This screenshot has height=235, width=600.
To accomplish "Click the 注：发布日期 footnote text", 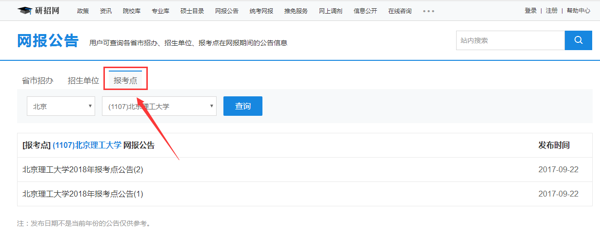I will [84, 224].
